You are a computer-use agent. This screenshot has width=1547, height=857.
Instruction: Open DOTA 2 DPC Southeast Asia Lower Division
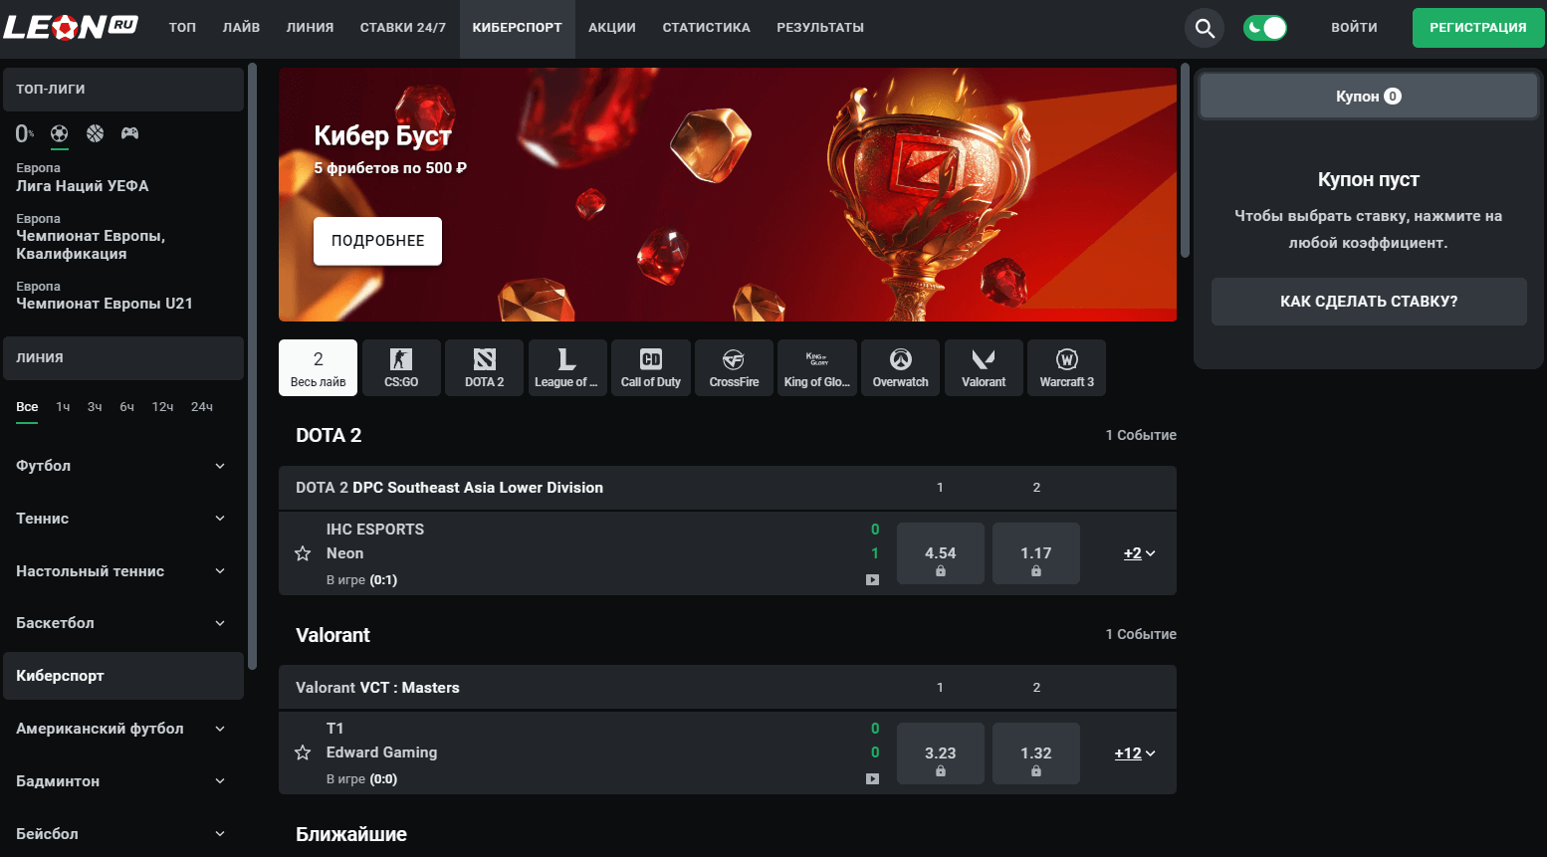tap(449, 488)
